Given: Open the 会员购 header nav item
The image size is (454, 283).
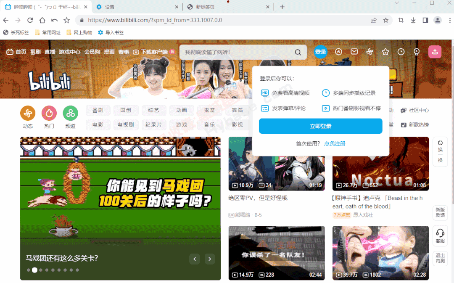Looking at the screenshot, I should (x=92, y=52).
